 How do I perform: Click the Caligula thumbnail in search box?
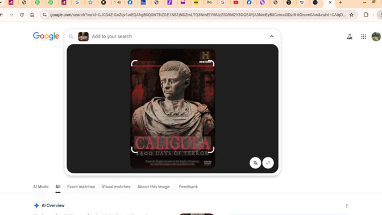tap(84, 36)
